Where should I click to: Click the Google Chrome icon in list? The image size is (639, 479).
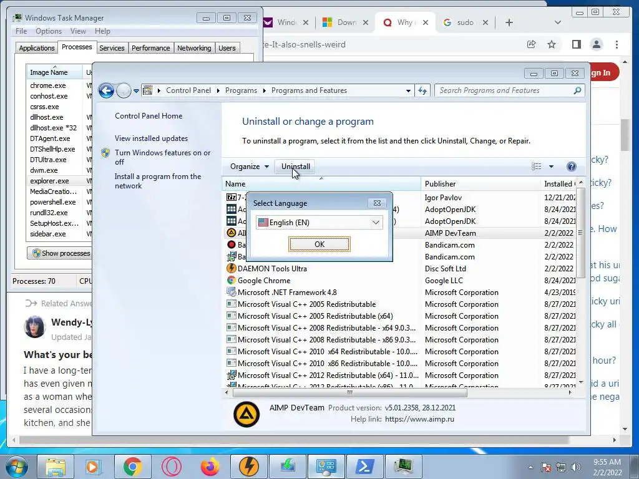[x=231, y=280]
